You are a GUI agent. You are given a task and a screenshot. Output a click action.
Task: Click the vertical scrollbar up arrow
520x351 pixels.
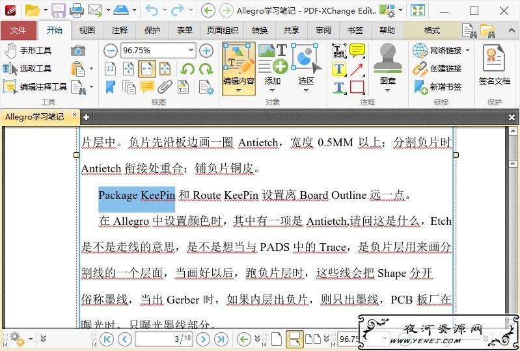[x=513, y=131]
